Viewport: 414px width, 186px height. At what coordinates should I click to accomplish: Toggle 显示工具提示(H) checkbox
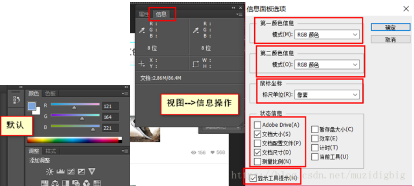[253, 178]
